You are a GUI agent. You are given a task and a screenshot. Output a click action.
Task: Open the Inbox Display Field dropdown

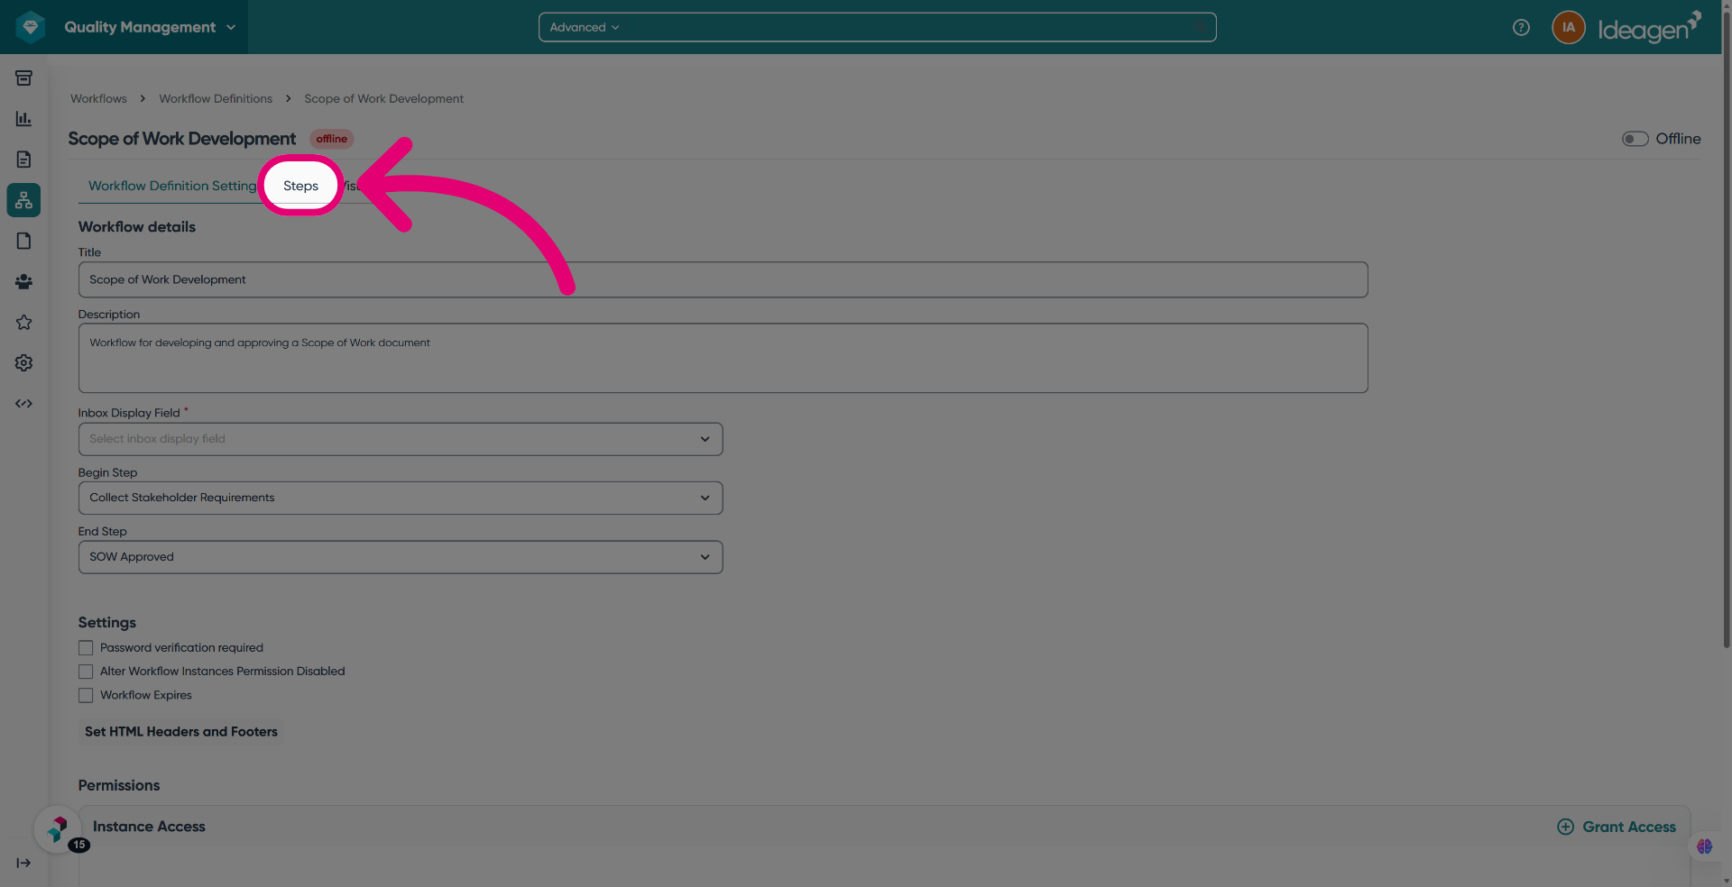(x=401, y=439)
